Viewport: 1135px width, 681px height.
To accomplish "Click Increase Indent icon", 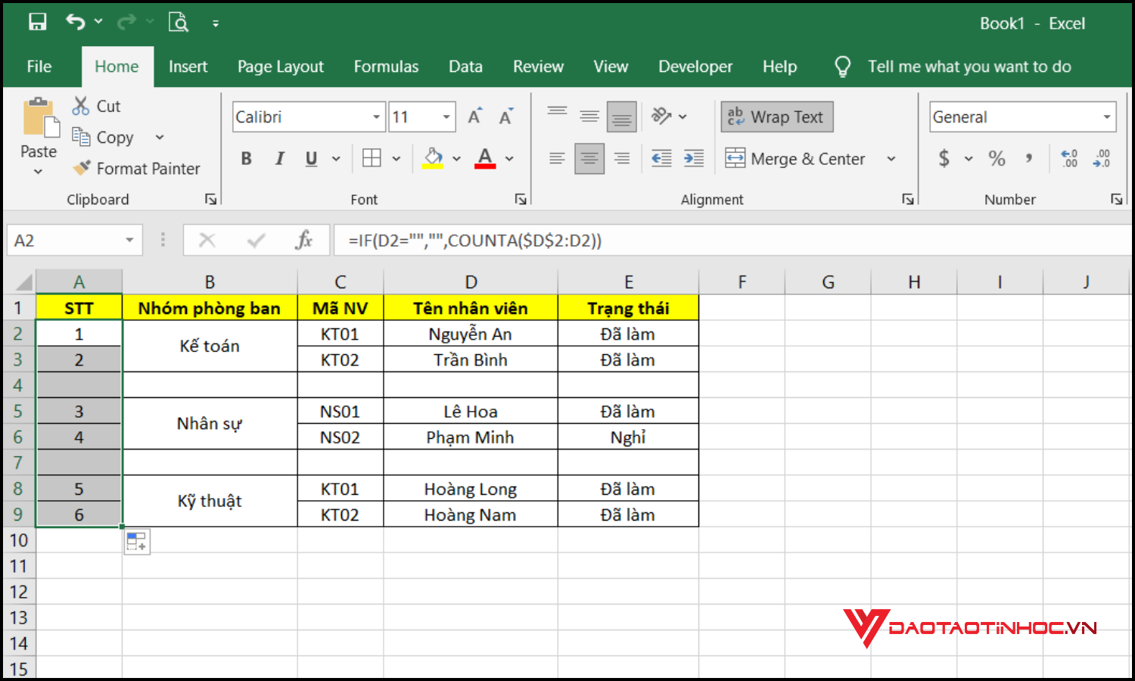I will [694, 158].
